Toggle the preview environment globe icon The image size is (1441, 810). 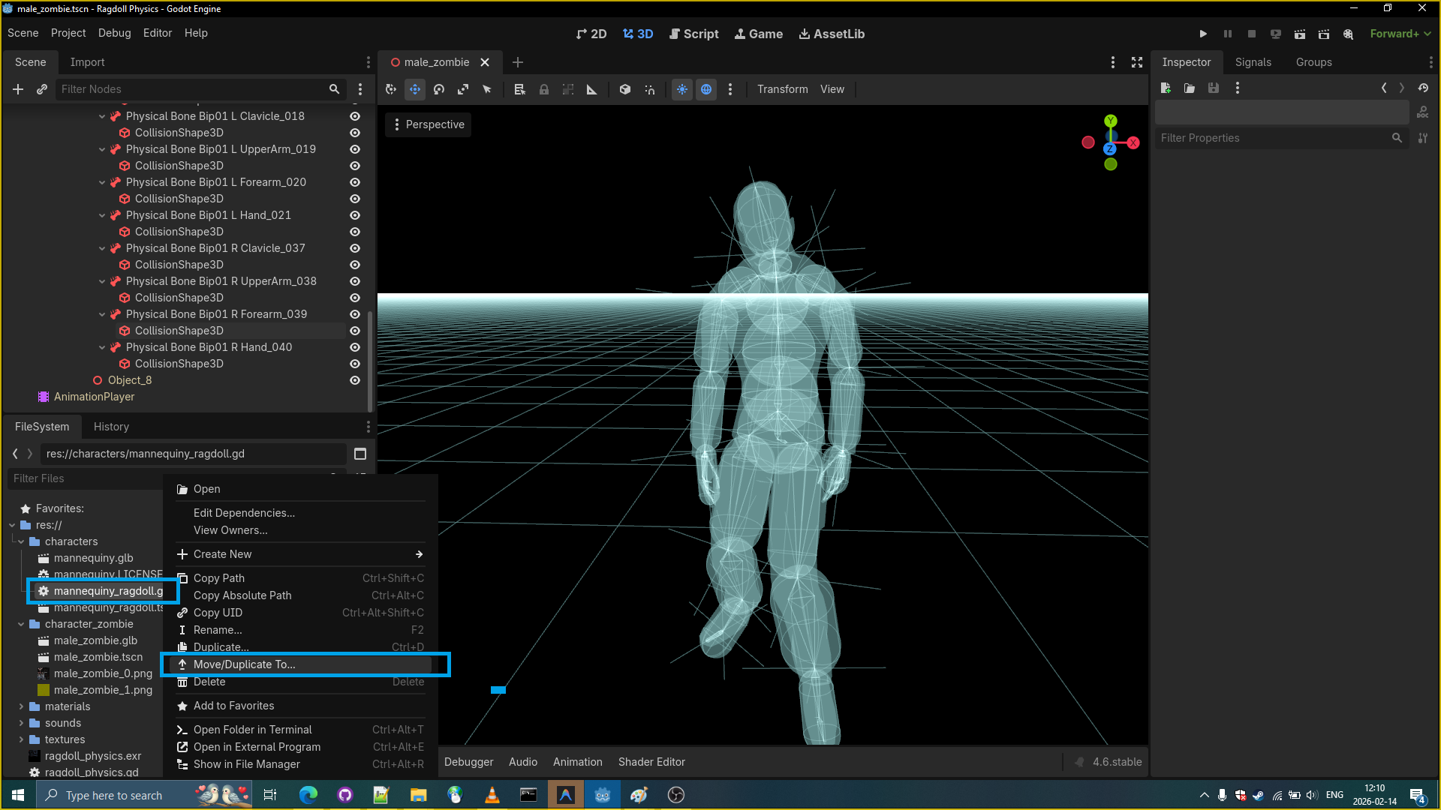click(706, 89)
